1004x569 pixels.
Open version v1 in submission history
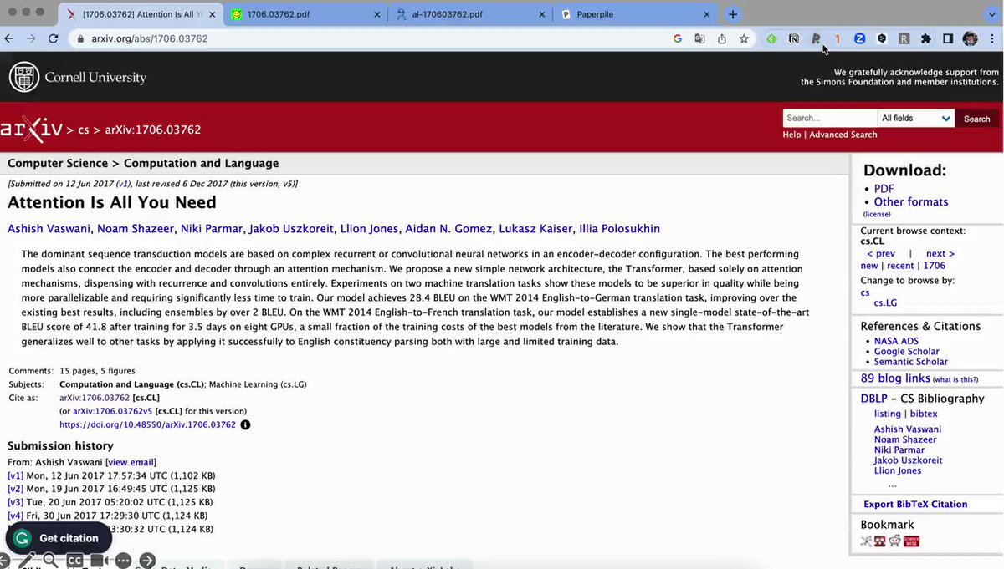pos(15,475)
